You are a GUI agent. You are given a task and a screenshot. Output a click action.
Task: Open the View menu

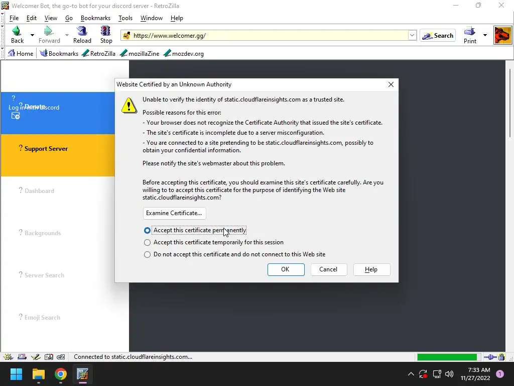(51, 18)
